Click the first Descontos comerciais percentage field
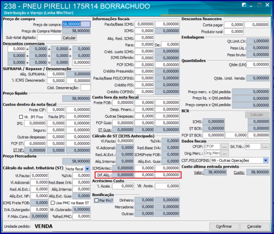The height and width of the screenshot is (234, 274). [x=17, y=49]
